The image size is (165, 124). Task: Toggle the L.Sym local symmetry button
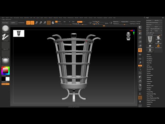[x=140, y=59]
